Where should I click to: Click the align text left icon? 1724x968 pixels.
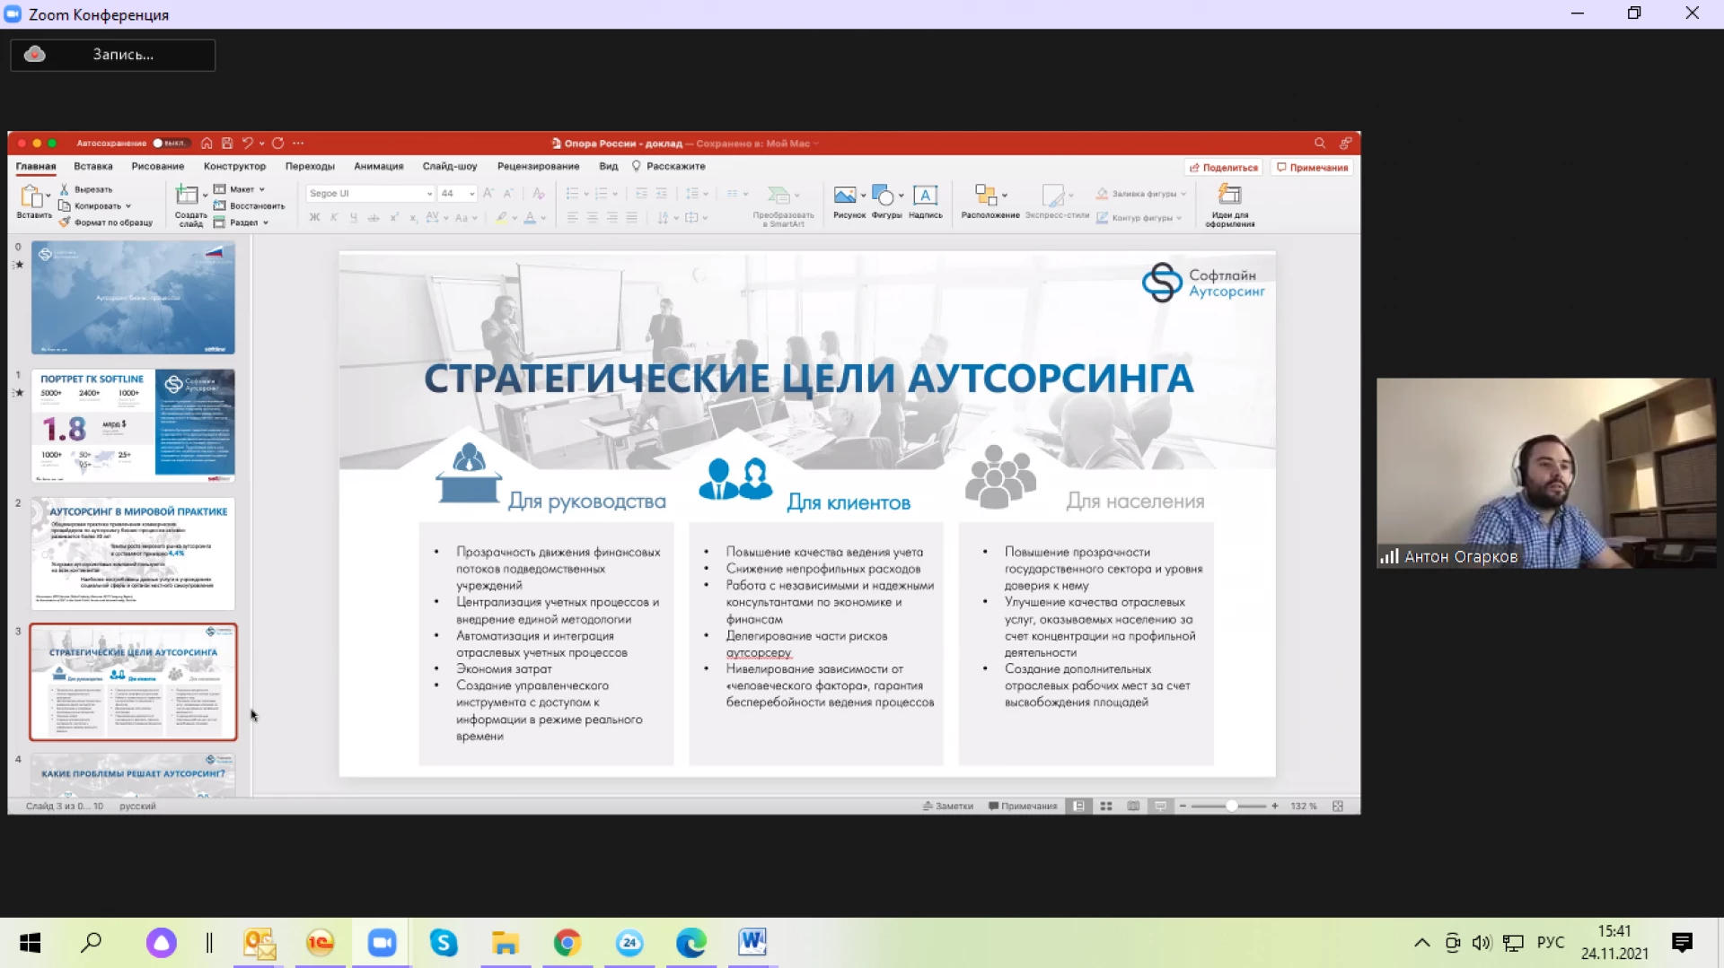coord(572,217)
